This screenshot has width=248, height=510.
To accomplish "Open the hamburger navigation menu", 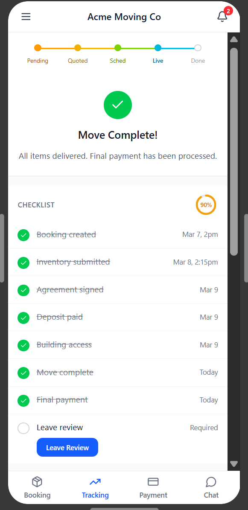I will coord(26,17).
